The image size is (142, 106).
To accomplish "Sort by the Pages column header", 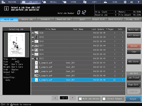I will click(112, 29).
